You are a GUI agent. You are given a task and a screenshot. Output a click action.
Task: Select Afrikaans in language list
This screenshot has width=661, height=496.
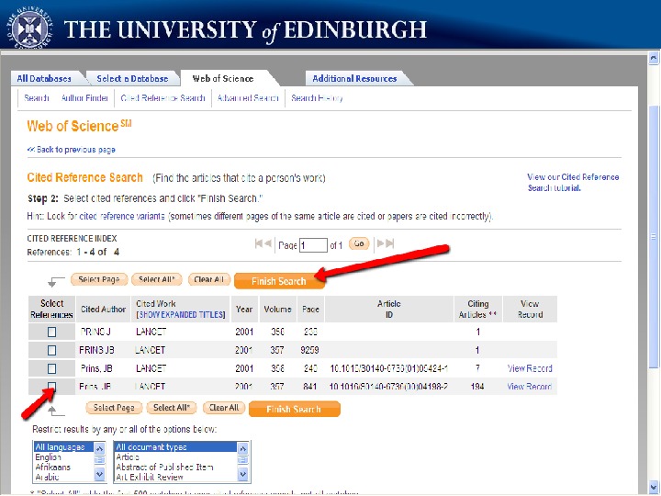[x=63, y=468]
